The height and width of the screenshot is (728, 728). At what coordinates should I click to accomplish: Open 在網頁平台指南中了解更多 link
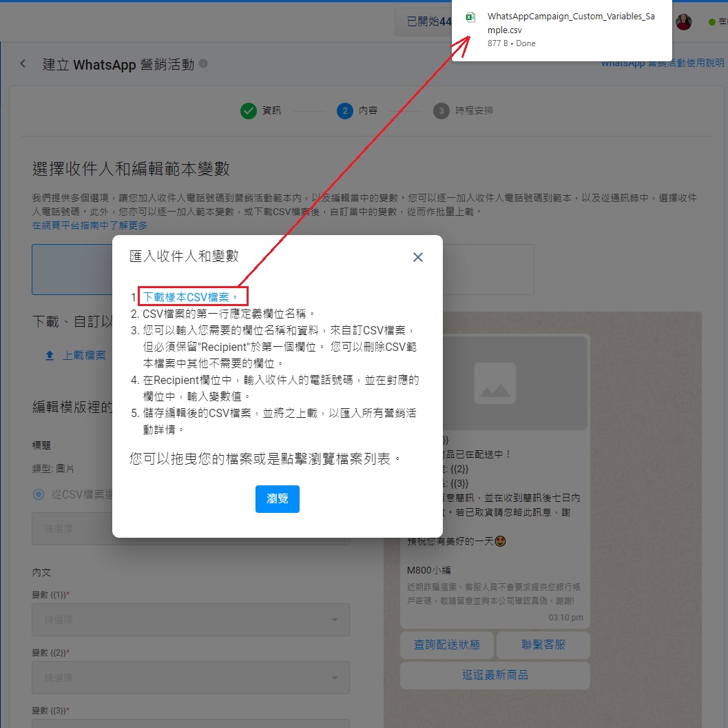coord(90,225)
